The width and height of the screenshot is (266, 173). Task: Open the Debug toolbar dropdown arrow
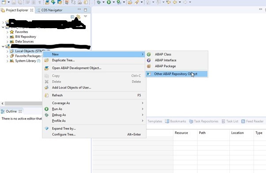tap(103, 2)
